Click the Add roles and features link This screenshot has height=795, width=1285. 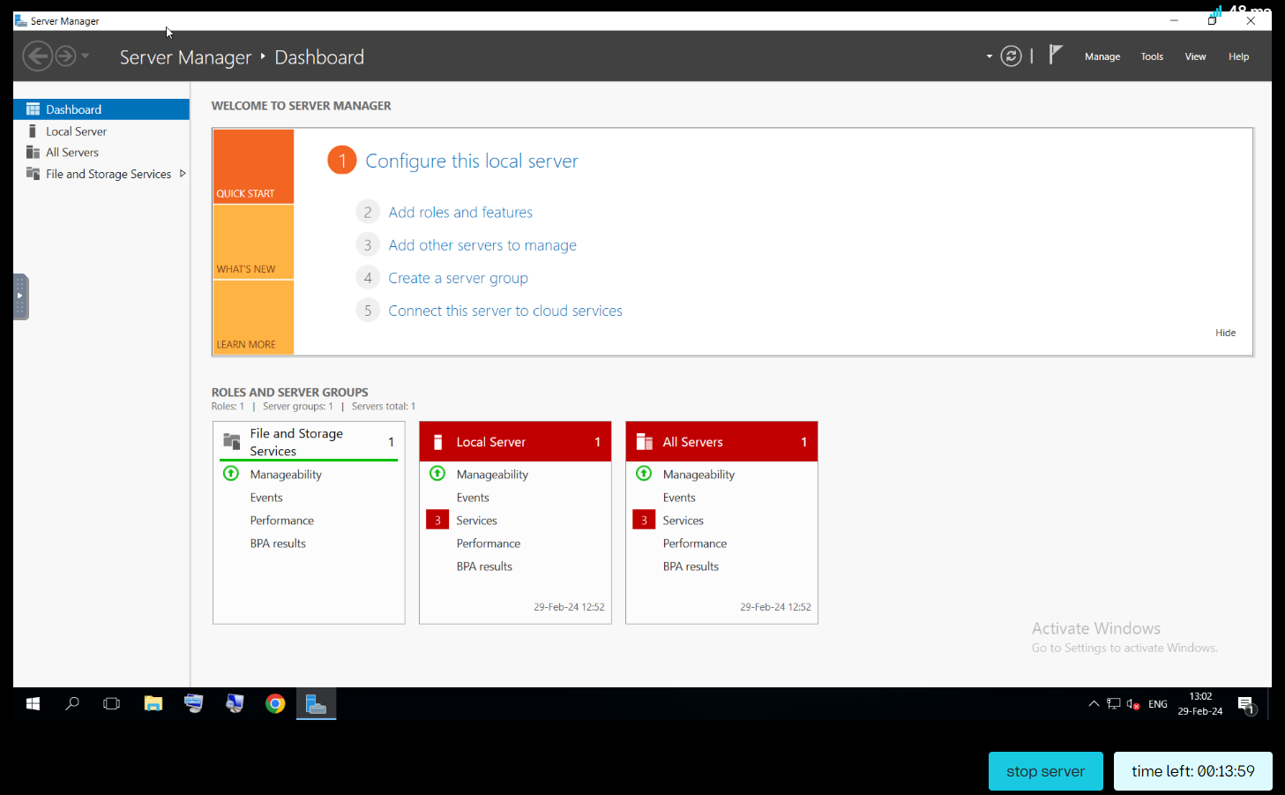pos(459,213)
